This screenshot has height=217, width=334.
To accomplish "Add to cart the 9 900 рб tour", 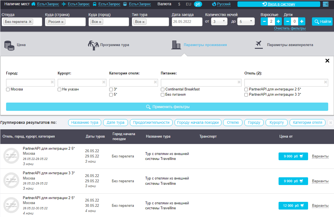I will pyautogui.click(x=293, y=181).
